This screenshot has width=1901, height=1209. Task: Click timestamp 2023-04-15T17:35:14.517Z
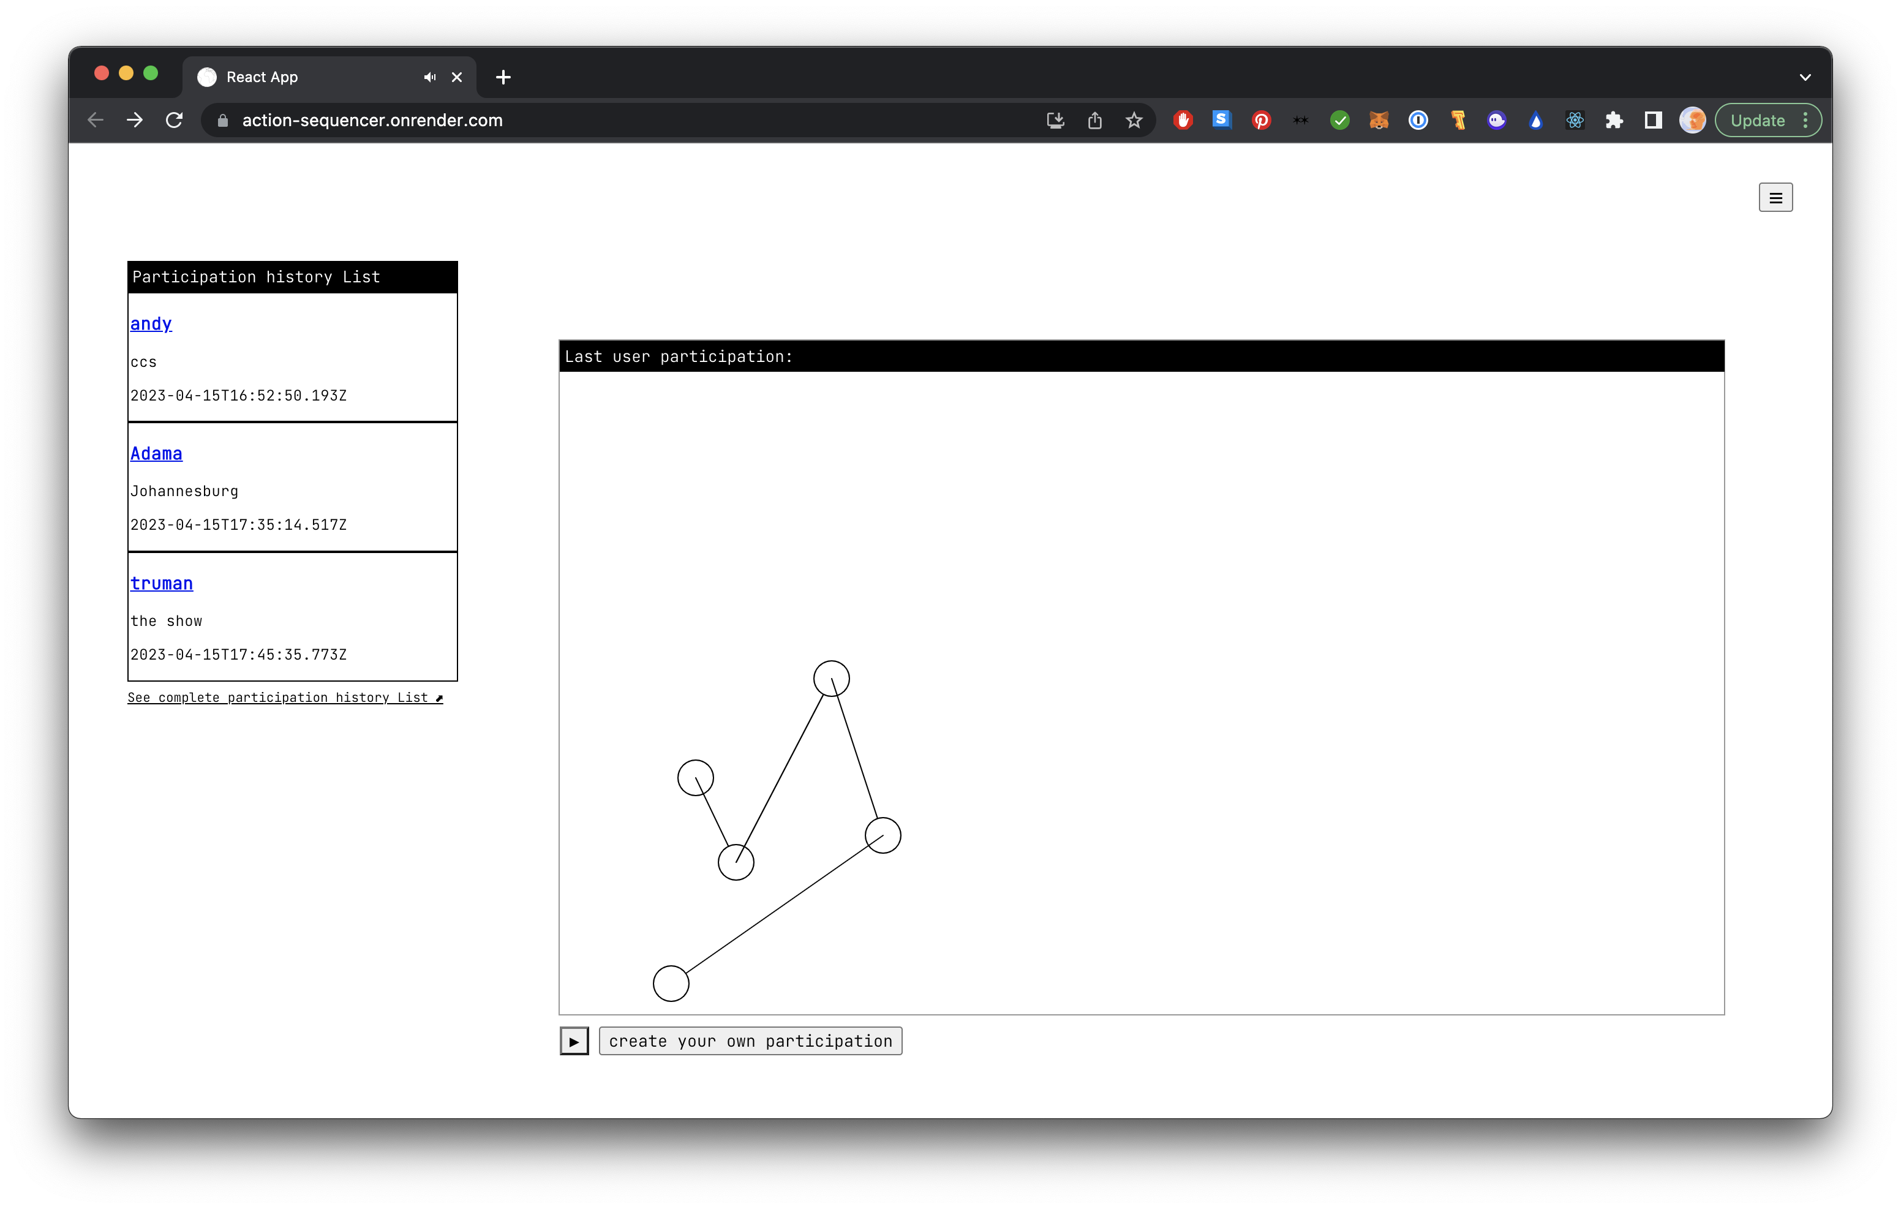point(238,524)
